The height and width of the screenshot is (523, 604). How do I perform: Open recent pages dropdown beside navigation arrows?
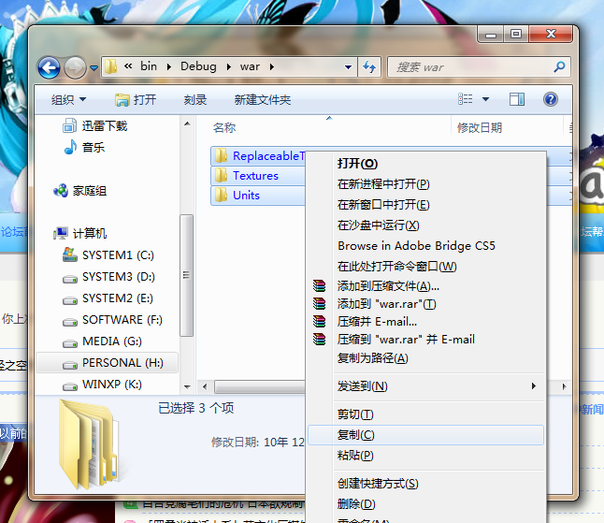click(93, 68)
